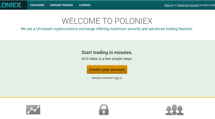This screenshot has height=119, width=215.
Task: Select the Start trading in minutes heading
Action: tap(107, 52)
